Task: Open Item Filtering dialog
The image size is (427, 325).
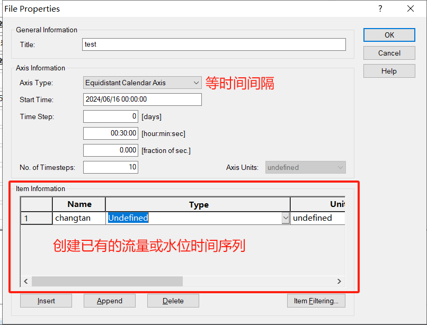Action: [316, 301]
